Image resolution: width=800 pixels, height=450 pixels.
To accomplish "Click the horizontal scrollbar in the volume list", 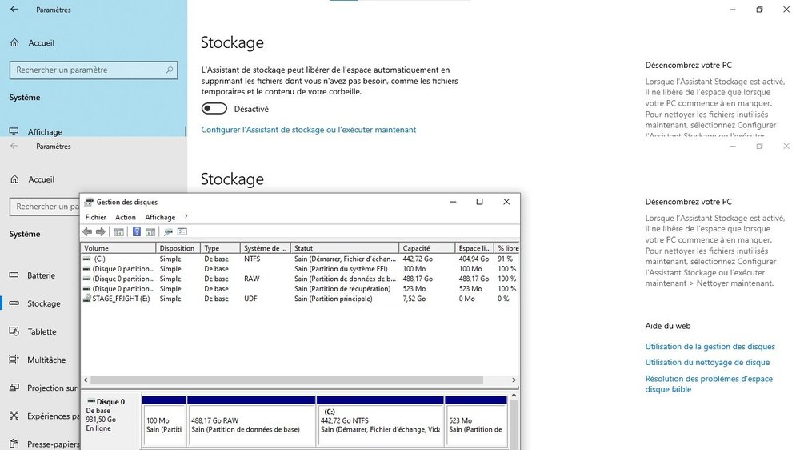I will pos(296,380).
